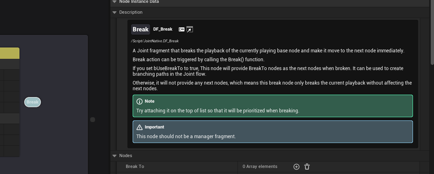Click the Break title badge in description
The width and height of the screenshot is (434, 174).
(x=140, y=29)
